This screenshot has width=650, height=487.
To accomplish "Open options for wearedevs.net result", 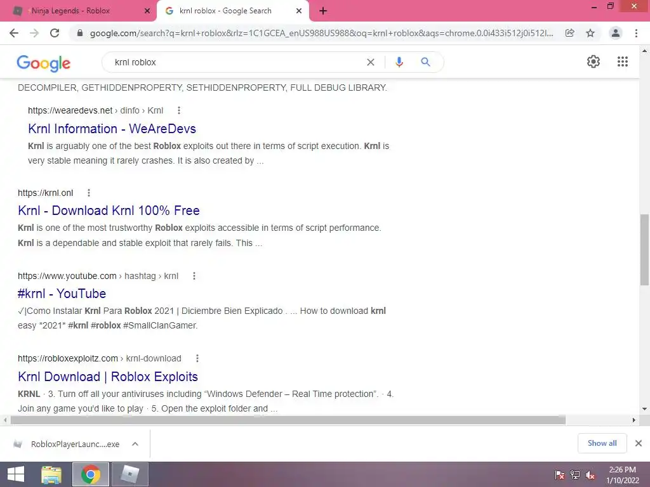I will [x=178, y=110].
